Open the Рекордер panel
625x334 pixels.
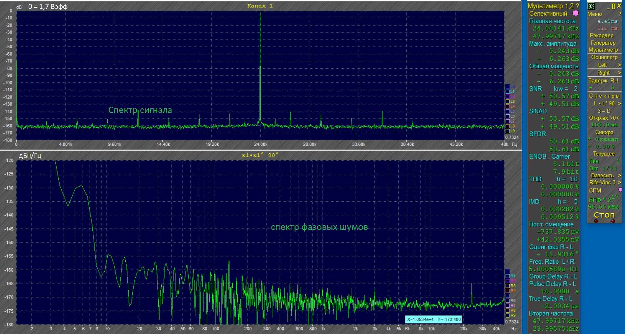click(x=602, y=35)
